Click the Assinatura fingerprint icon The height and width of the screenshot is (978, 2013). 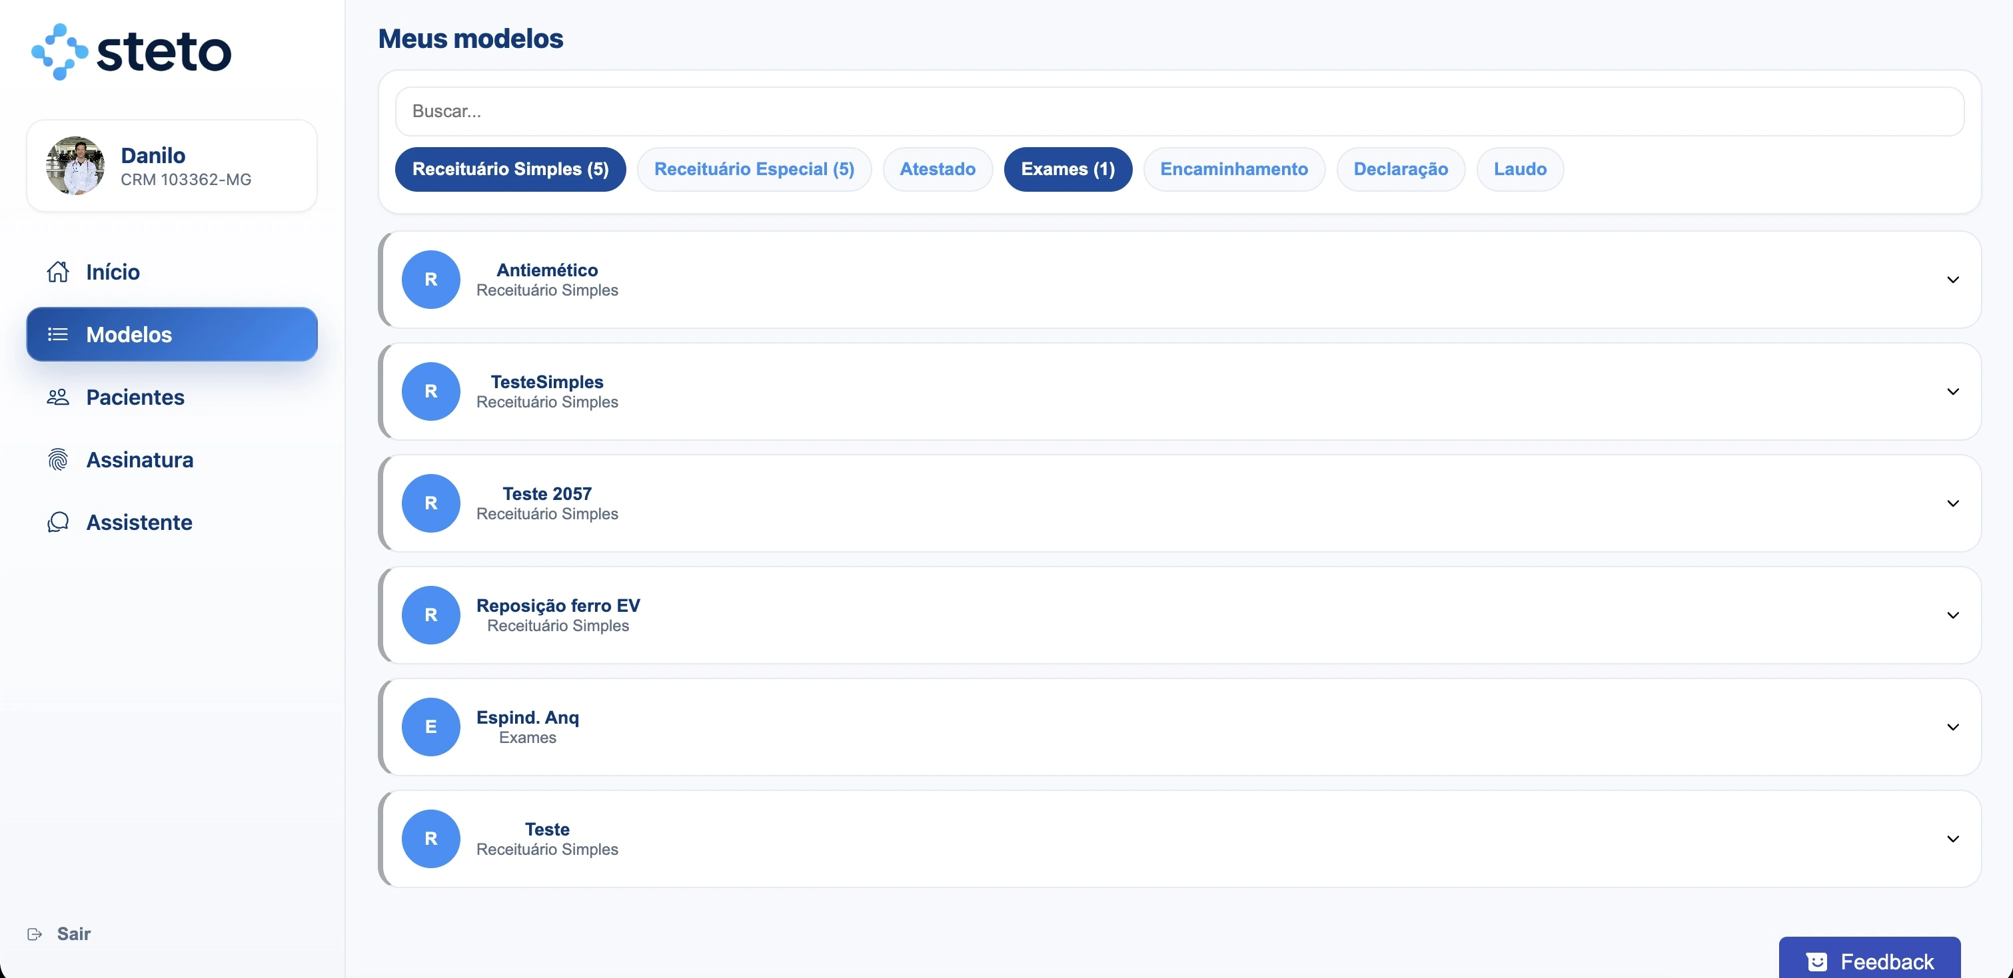click(x=58, y=460)
